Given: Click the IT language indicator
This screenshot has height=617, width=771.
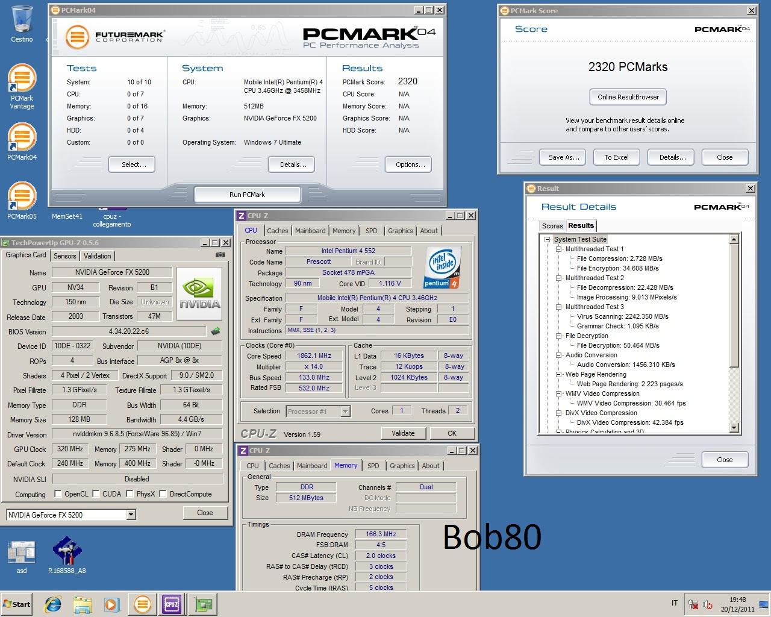Looking at the screenshot, I should click(x=674, y=603).
